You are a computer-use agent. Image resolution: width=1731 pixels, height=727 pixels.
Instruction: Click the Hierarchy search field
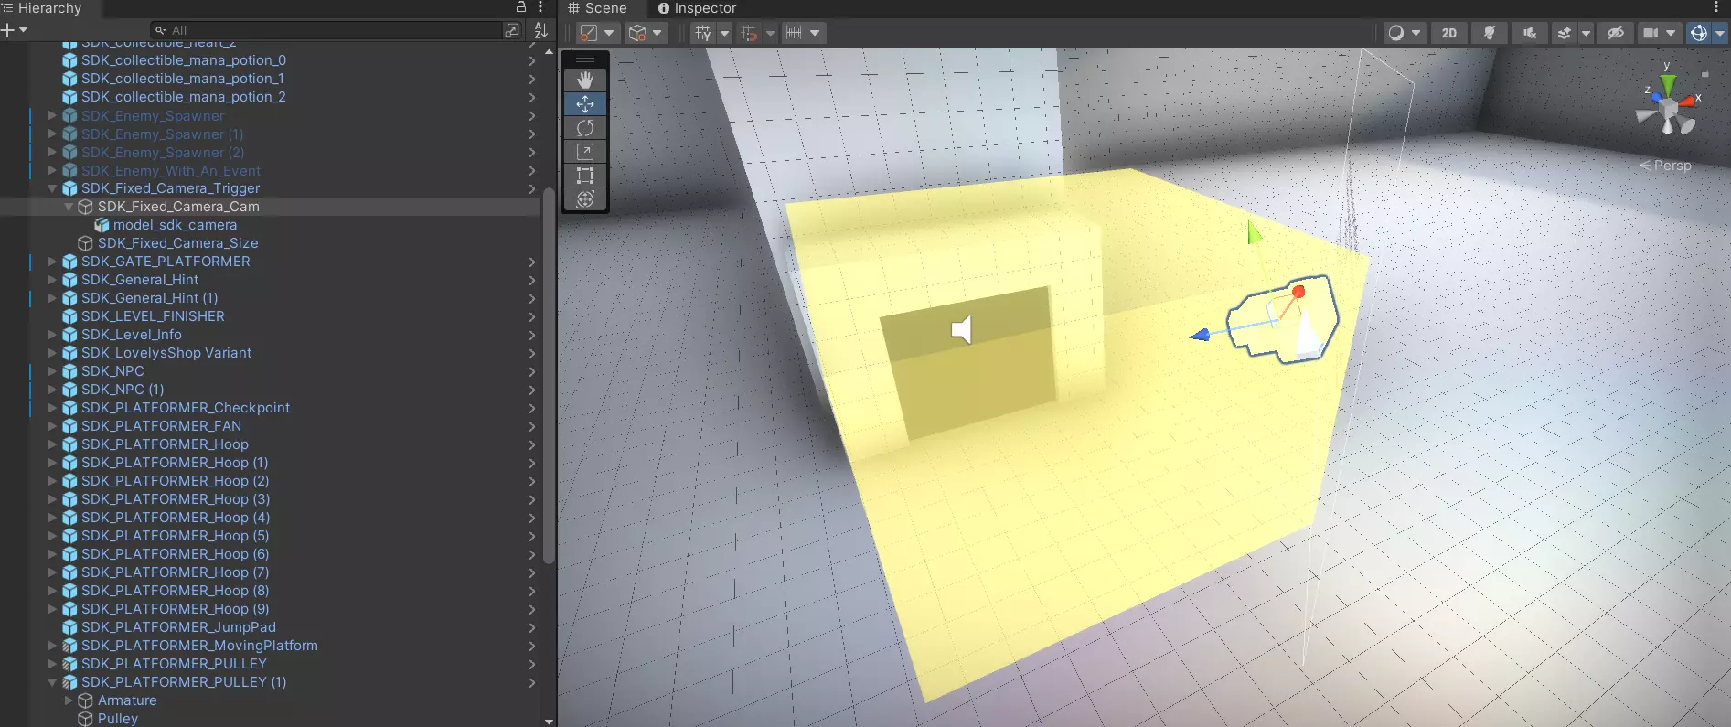tap(329, 30)
